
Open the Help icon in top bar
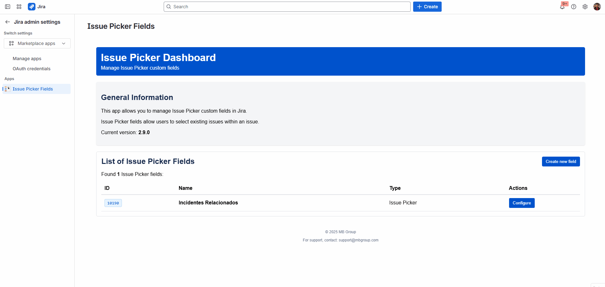click(x=574, y=6)
